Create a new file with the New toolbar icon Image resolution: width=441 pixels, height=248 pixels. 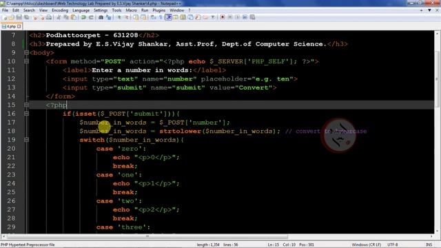click(5, 17)
